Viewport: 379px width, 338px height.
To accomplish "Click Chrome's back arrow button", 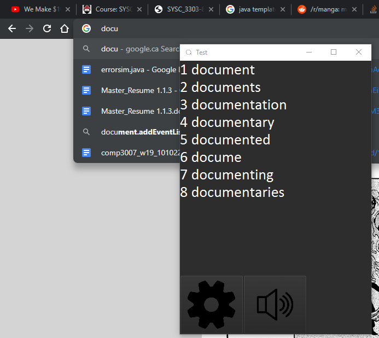I will pos(12,28).
